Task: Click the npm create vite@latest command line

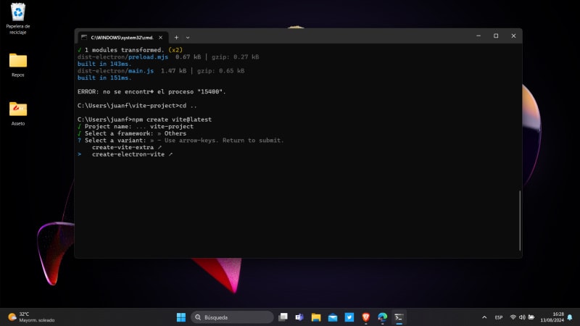Action: tap(144, 120)
